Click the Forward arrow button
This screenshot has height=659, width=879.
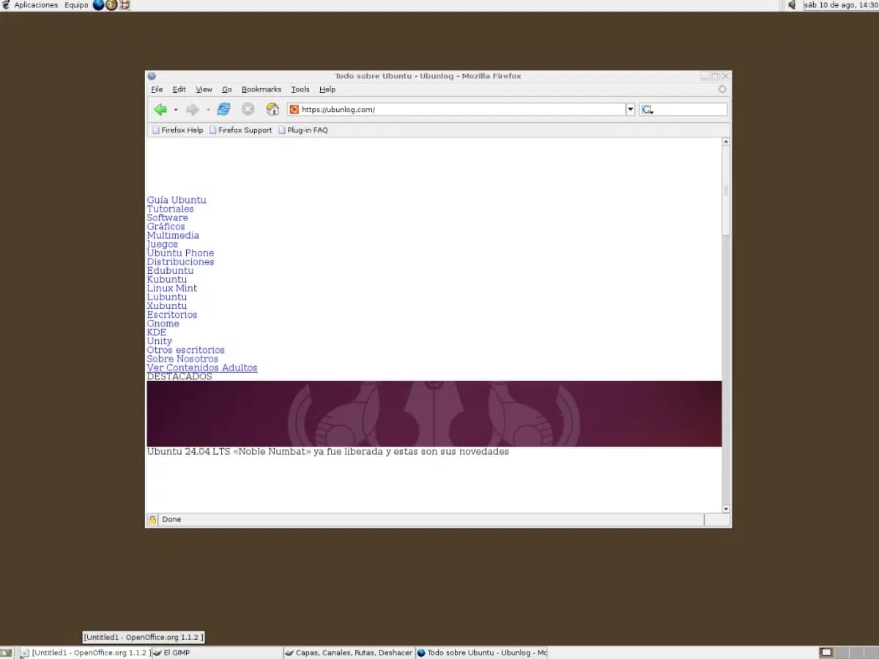point(192,109)
